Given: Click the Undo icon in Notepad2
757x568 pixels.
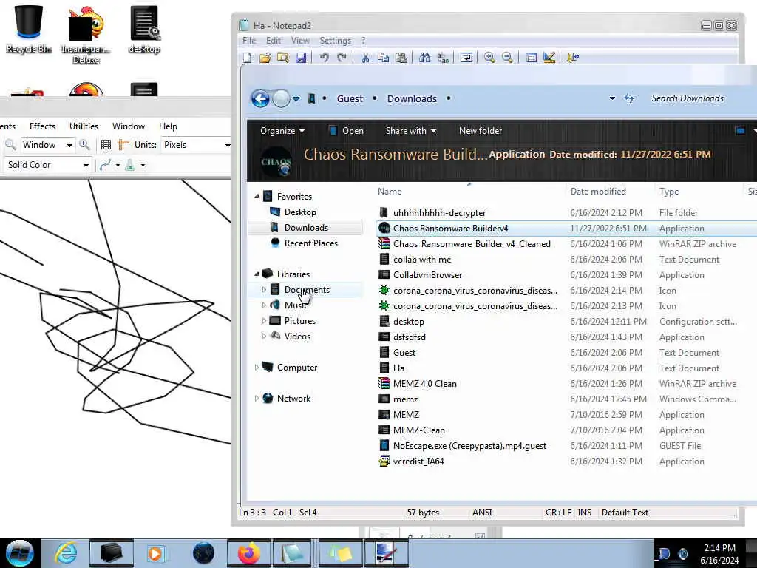Looking at the screenshot, I should pos(324,58).
